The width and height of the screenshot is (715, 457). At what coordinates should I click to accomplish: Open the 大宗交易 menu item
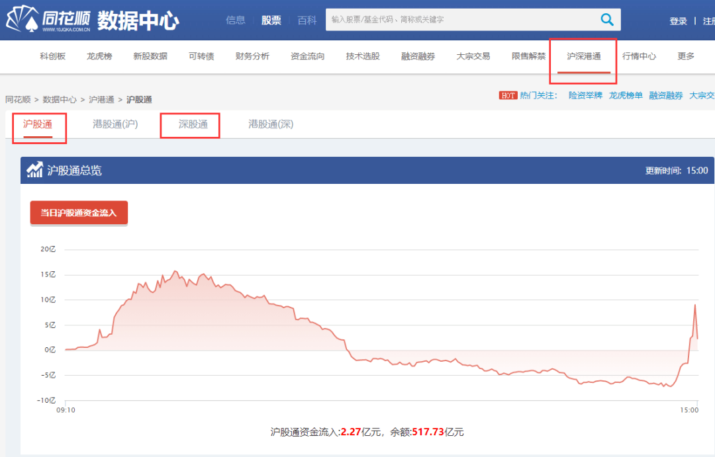(473, 56)
